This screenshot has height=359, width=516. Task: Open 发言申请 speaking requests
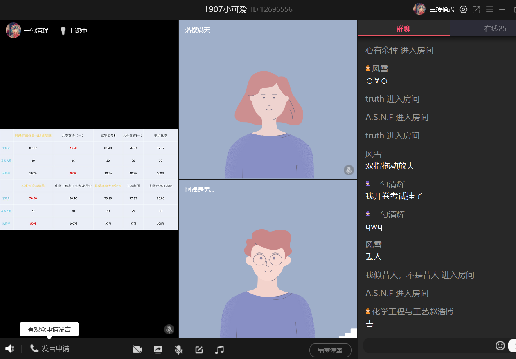(50, 348)
